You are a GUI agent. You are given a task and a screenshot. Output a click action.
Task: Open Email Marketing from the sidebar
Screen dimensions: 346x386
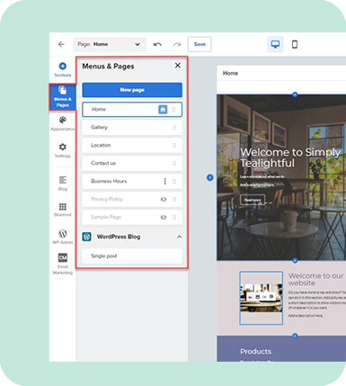click(63, 264)
